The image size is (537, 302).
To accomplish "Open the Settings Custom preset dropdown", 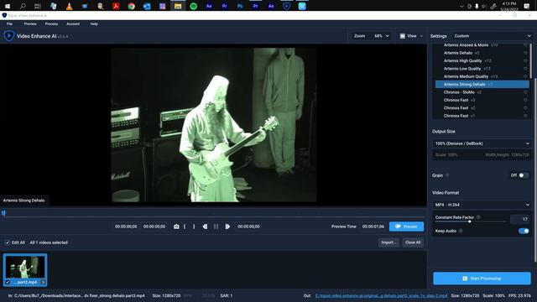I will [x=493, y=36].
